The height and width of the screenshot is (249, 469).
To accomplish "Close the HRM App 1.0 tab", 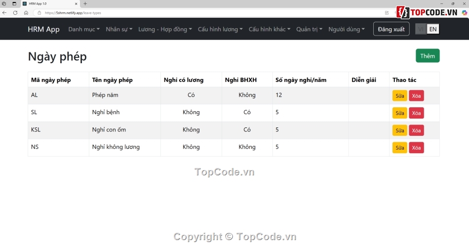I will point(76,3).
